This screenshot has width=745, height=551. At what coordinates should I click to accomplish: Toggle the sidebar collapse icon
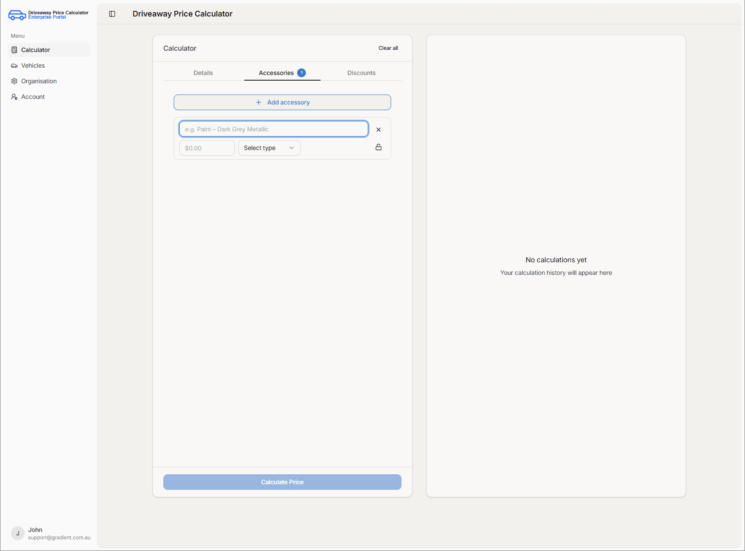pyautogui.click(x=112, y=14)
